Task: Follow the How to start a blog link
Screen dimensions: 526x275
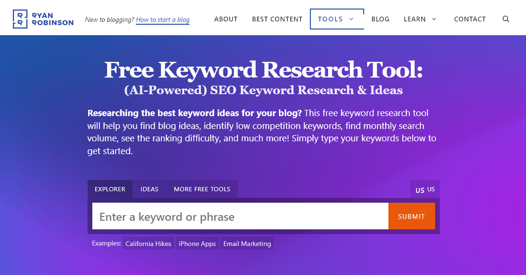Action: 162,20
